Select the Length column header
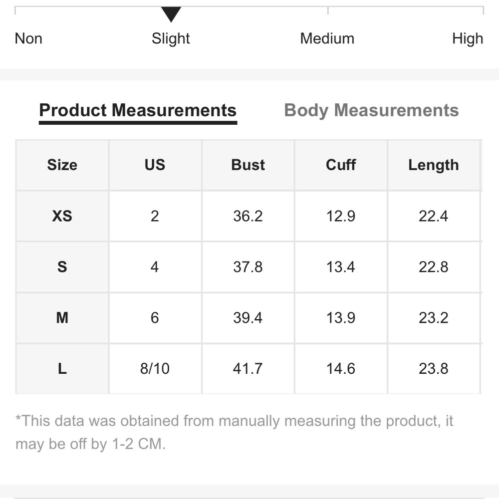499x499 pixels. [x=433, y=165]
